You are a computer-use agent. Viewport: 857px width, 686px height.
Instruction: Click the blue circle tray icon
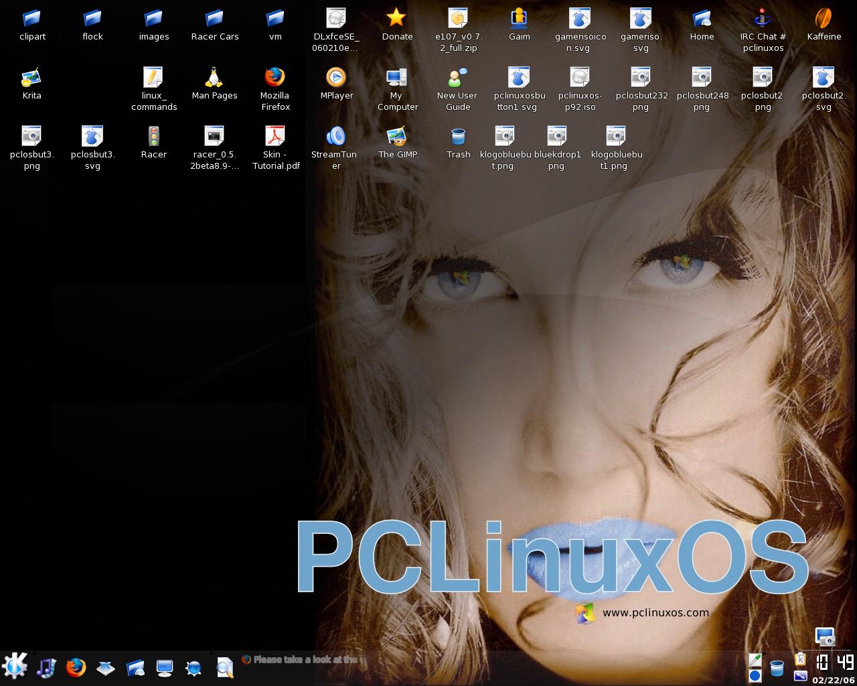pos(755,675)
